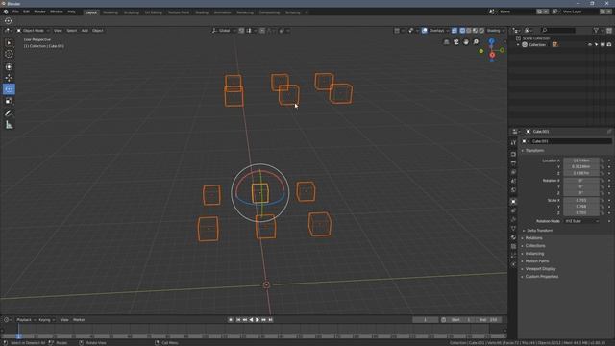Open the File menu
The image size is (615, 346).
coord(15,12)
